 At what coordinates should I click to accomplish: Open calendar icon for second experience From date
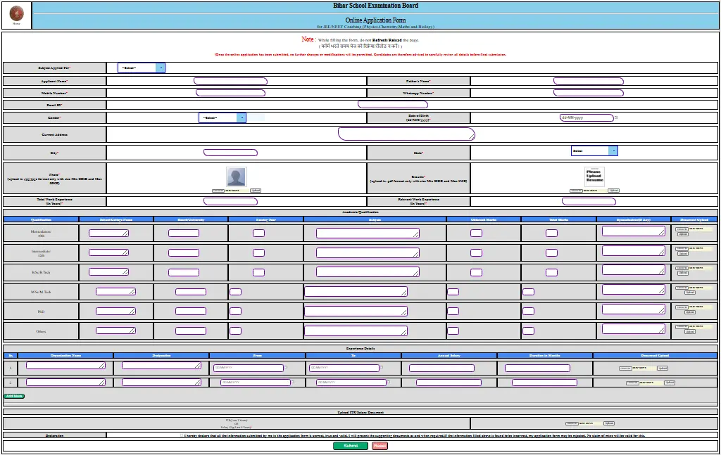point(293,382)
